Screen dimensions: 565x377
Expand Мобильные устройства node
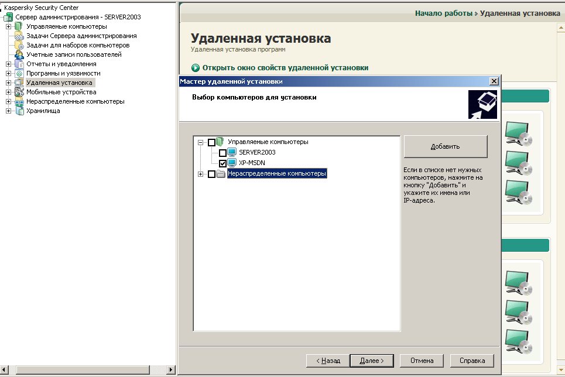(8, 92)
